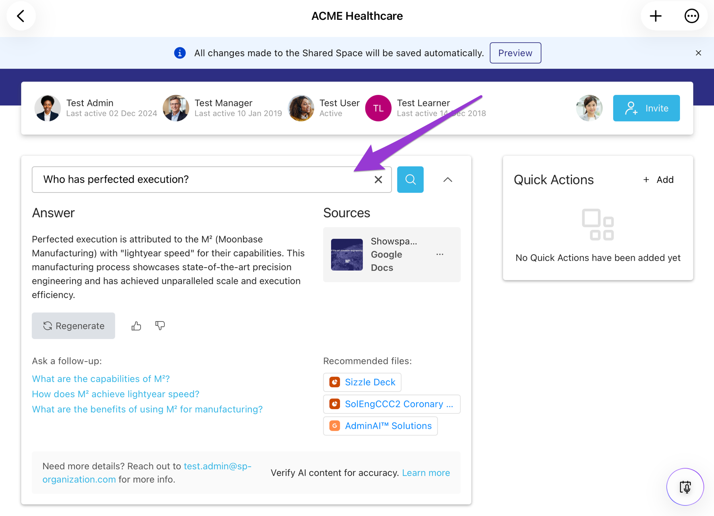
Task: Collapse the answer panel chevron
Action: 447,180
